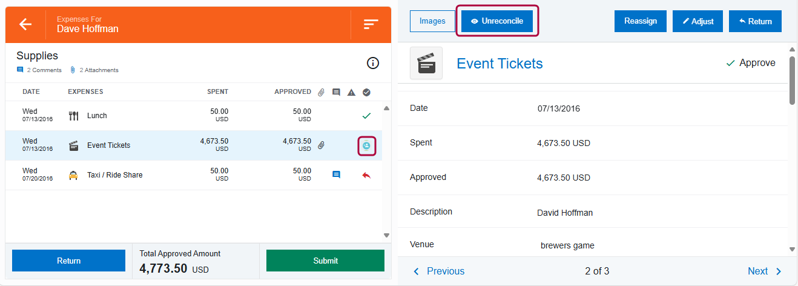This screenshot has width=798, height=286.
Task: Open the sort/filter menu icon
Action: [371, 24]
